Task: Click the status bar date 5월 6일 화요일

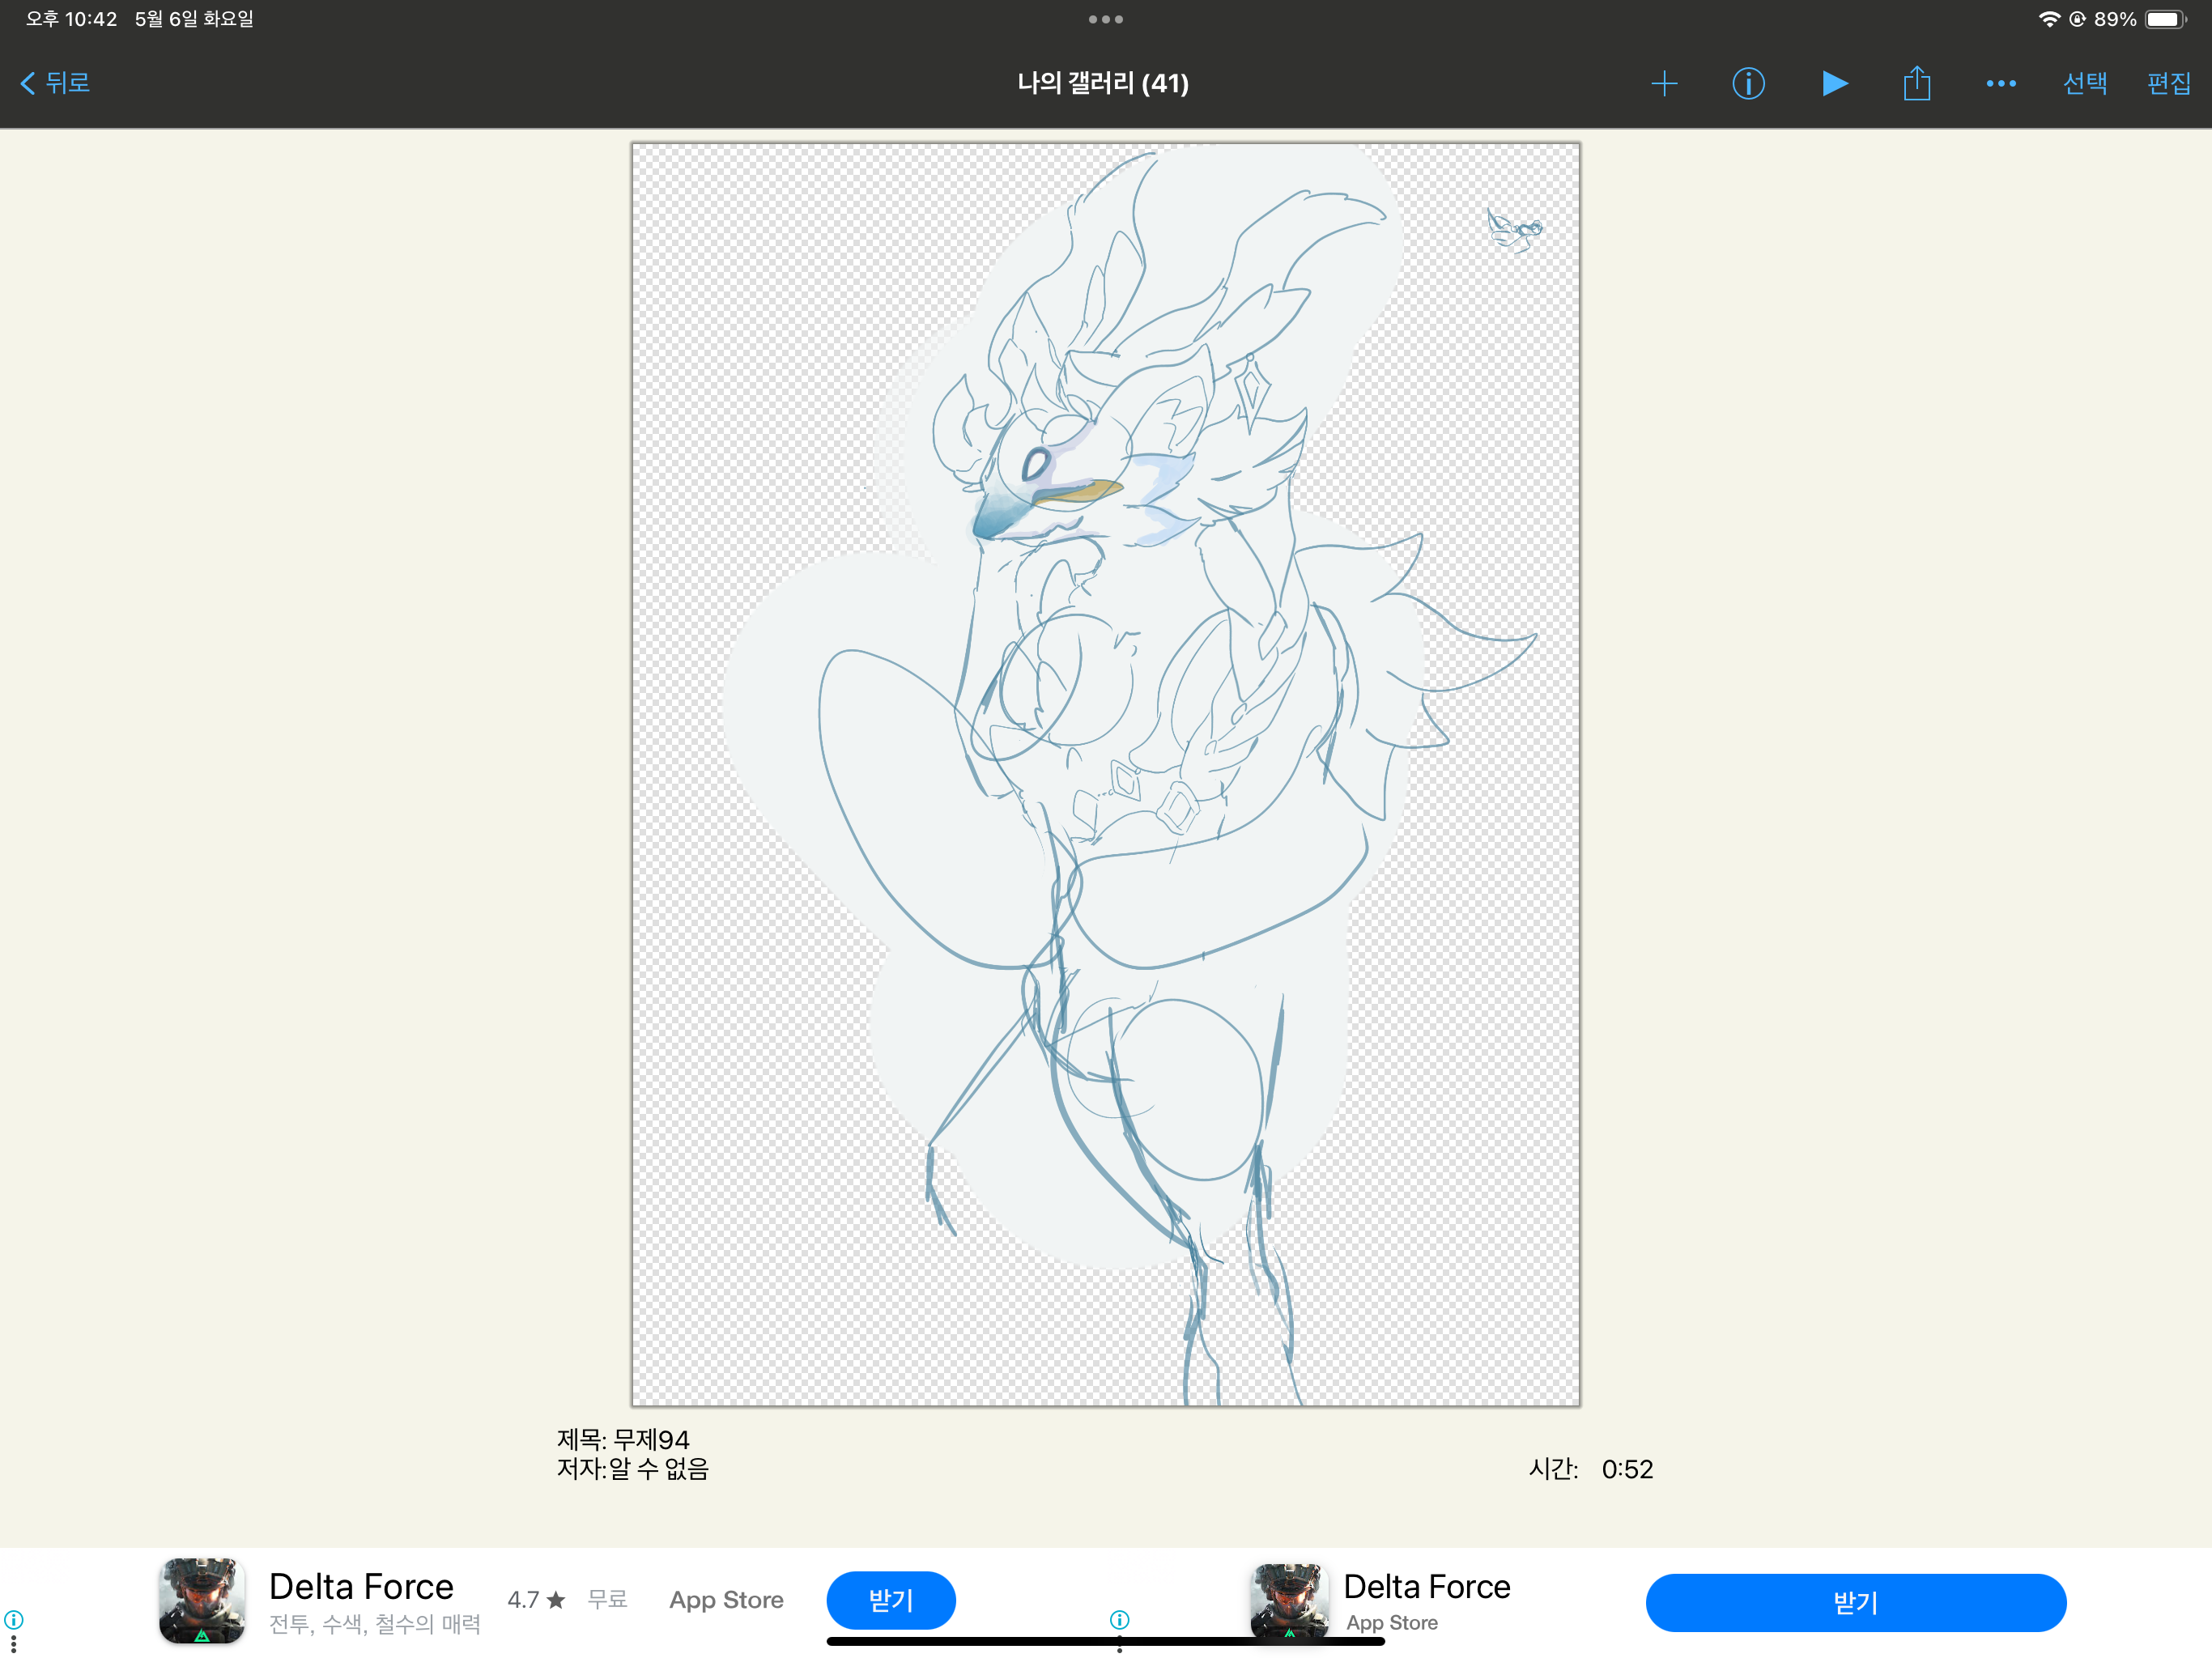Action: [194, 19]
